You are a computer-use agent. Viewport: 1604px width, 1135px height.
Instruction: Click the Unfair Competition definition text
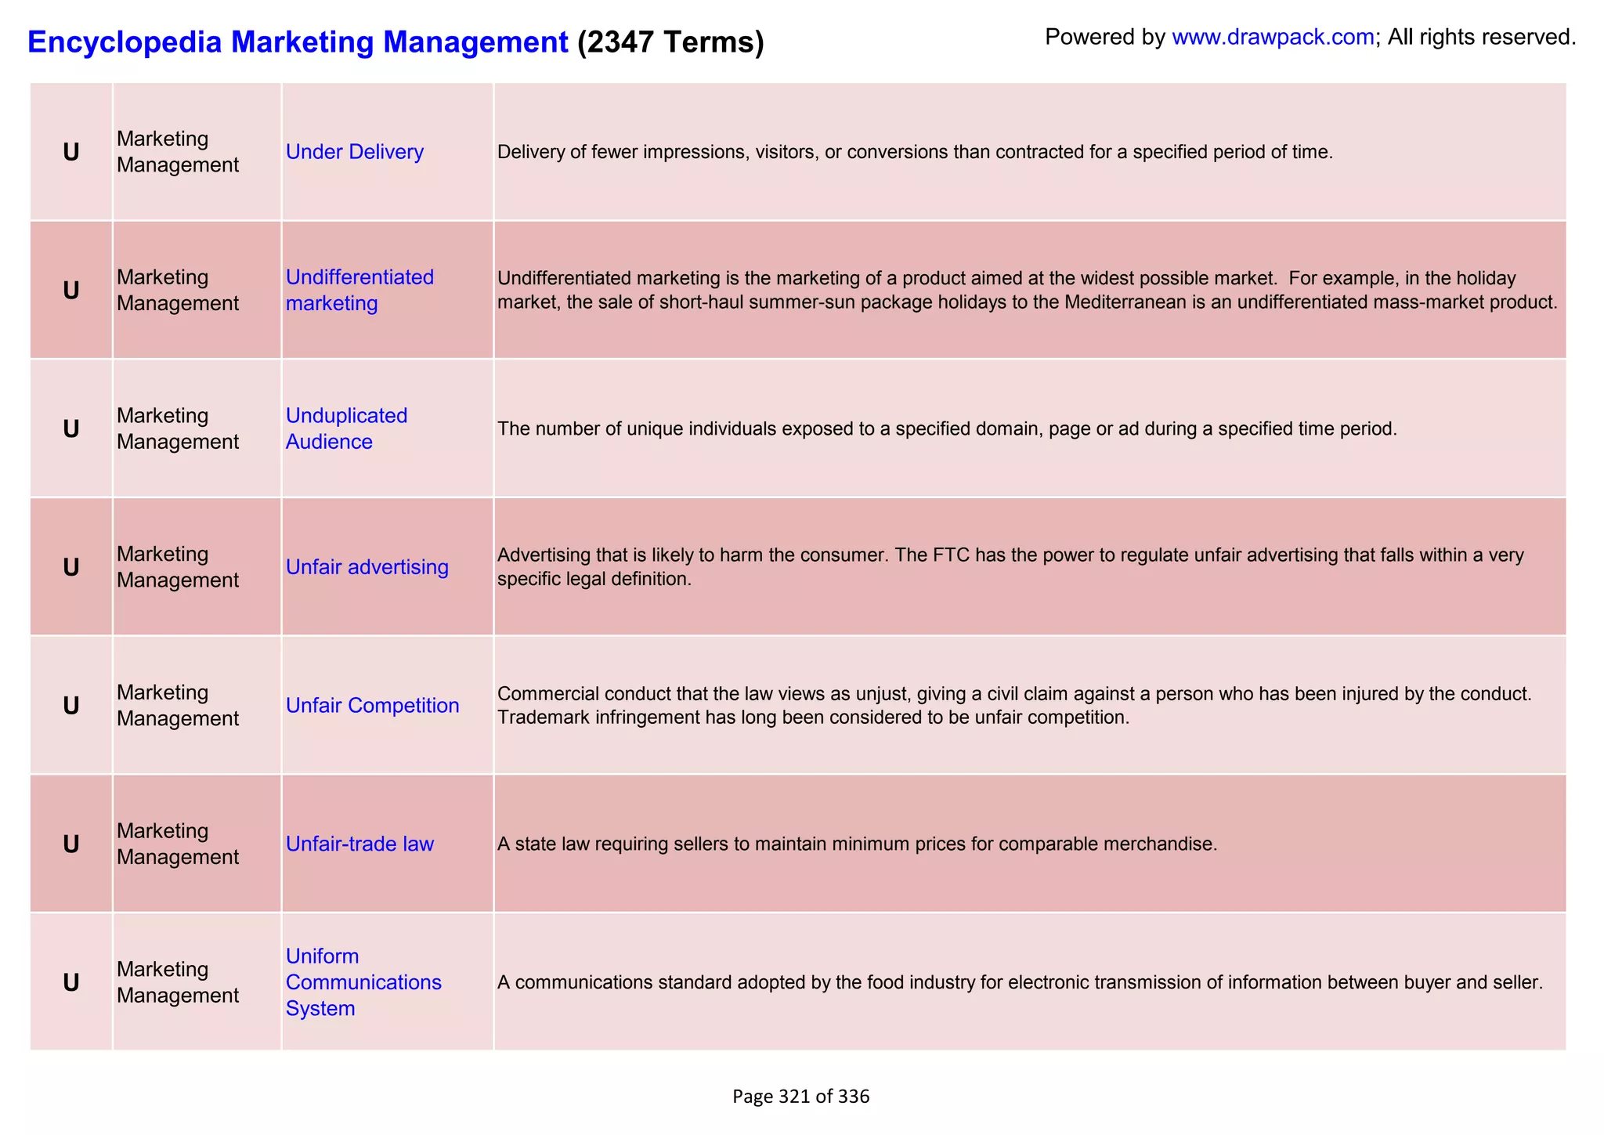click(x=1014, y=706)
